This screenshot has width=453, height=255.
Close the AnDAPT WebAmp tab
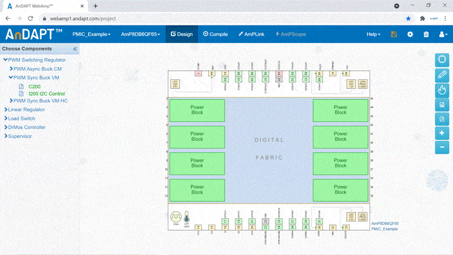tap(82, 6)
